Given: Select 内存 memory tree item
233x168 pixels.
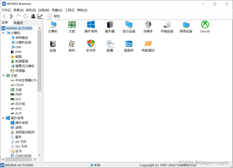Looking at the screenshot, I should click(16, 94).
